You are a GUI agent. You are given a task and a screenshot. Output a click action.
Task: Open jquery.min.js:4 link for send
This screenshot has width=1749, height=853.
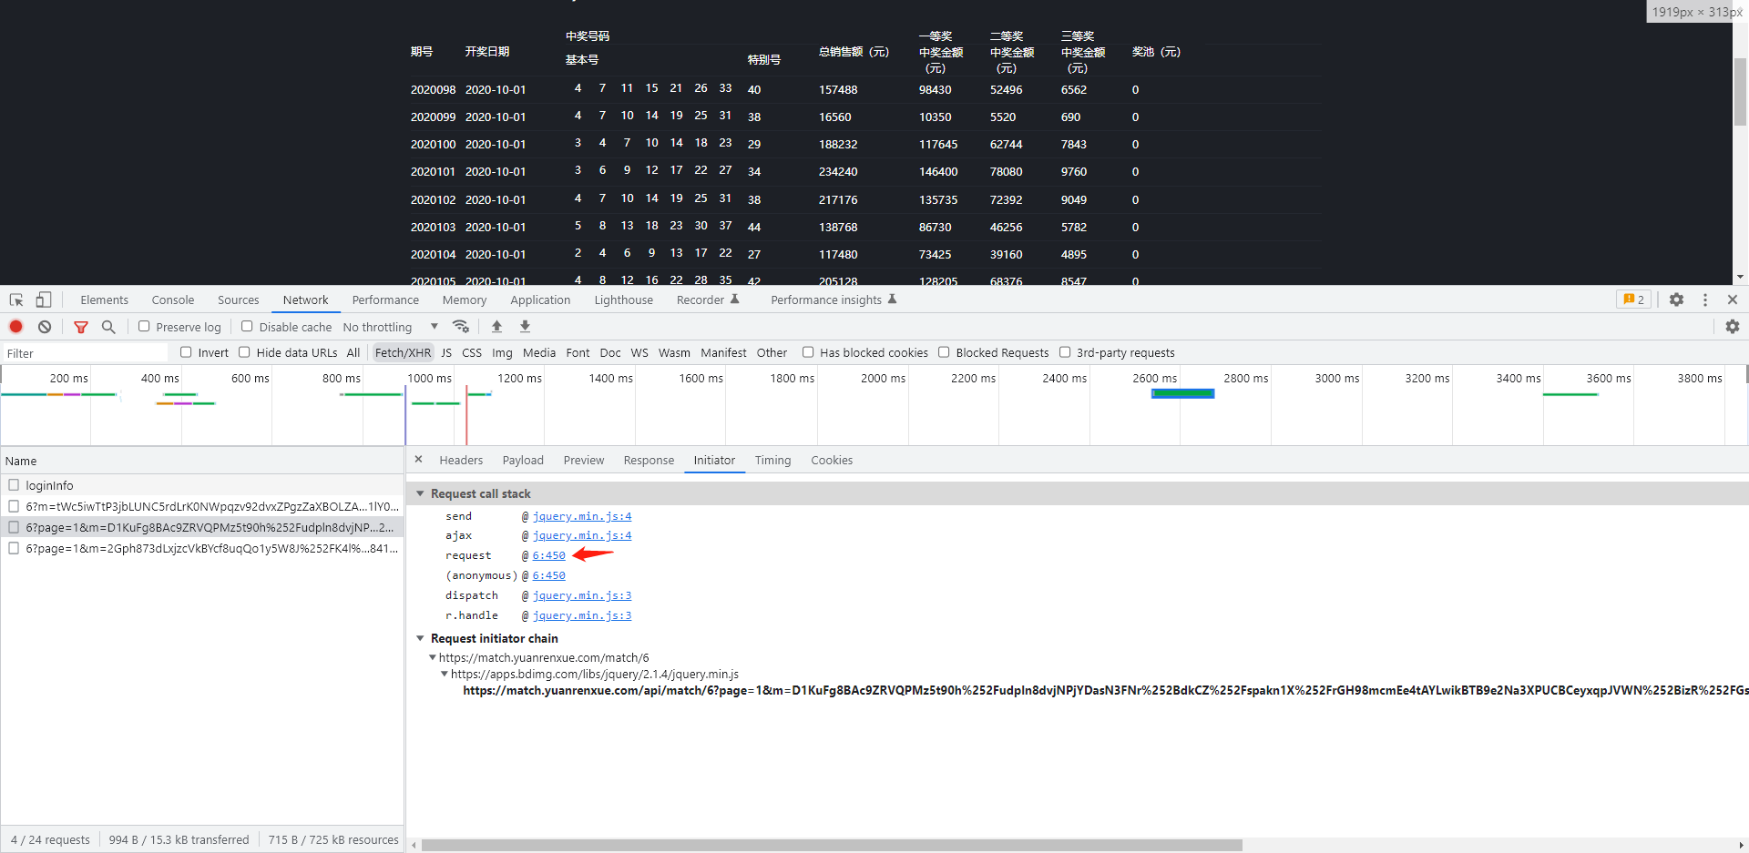tap(582, 516)
